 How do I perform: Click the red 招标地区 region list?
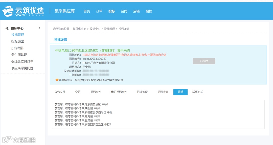click(124, 55)
